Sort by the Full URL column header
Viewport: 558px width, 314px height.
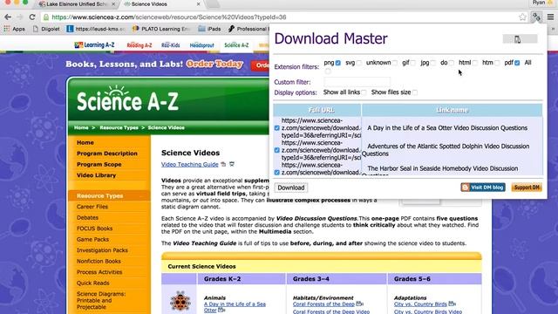[x=317, y=110]
